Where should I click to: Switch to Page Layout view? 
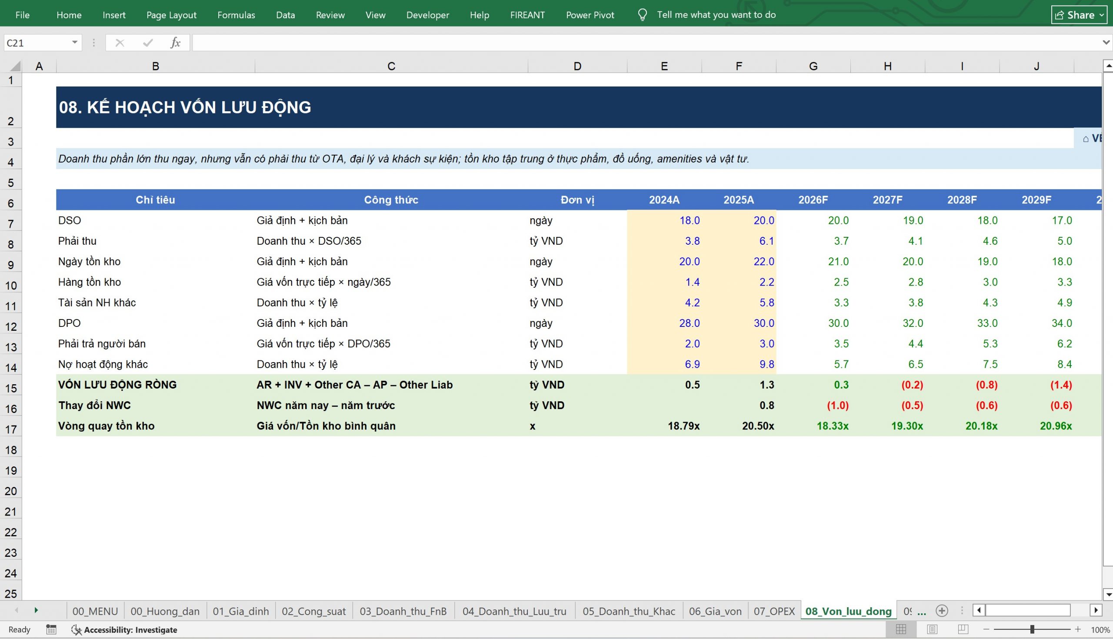pyautogui.click(x=932, y=629)
